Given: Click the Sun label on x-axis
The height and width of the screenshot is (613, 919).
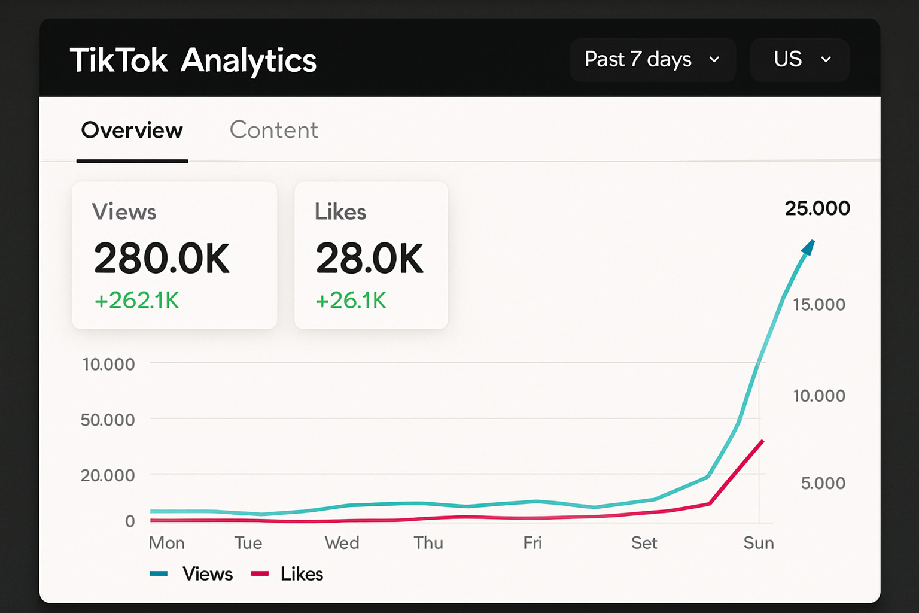Looking at the screenshot, I should 757,543.
